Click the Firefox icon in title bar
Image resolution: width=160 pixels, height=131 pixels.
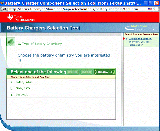[x=2, y=3]
